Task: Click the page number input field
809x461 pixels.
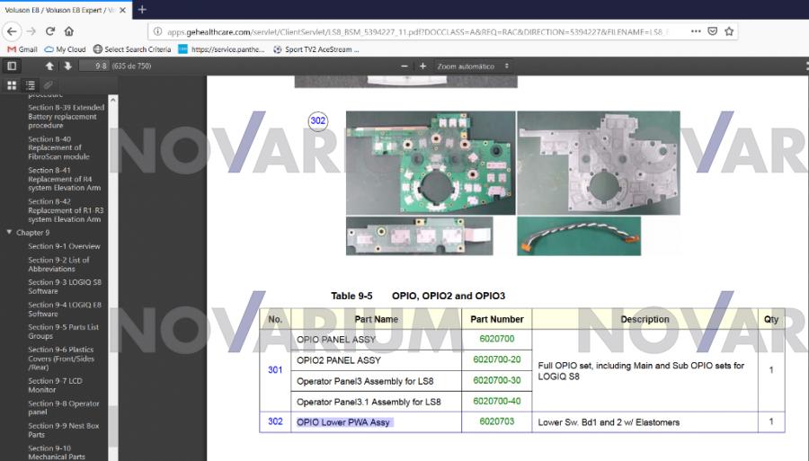Action: coord(93,66)
